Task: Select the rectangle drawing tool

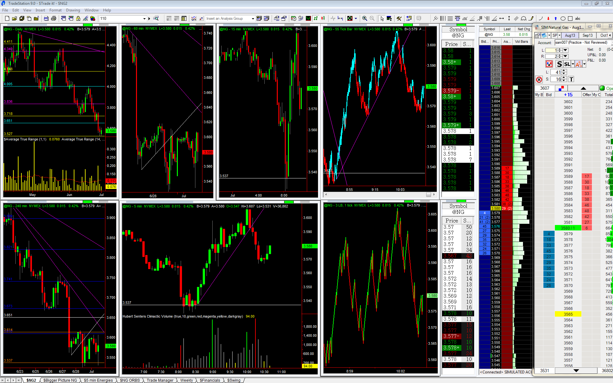Action: coord(570,19)
